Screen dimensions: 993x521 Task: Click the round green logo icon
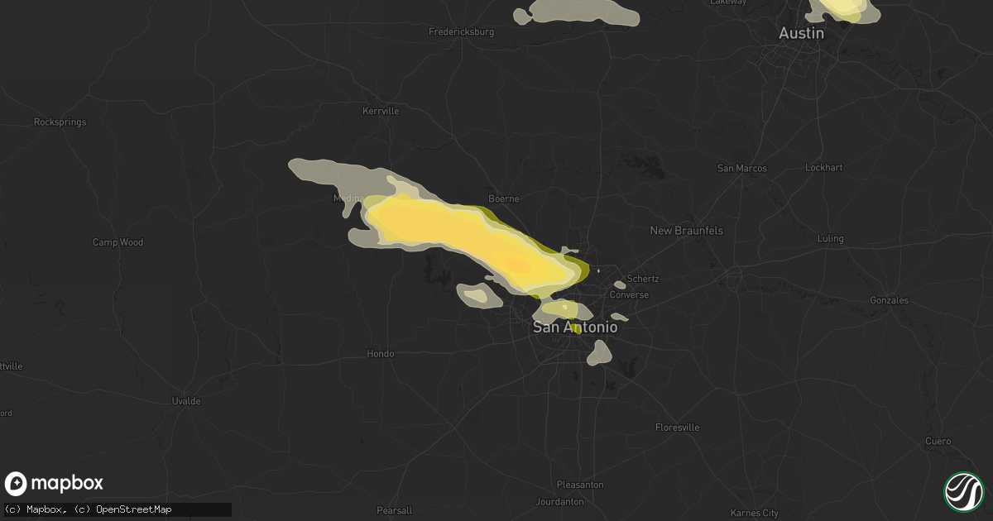pyautogui.click(x=963, y=491)
